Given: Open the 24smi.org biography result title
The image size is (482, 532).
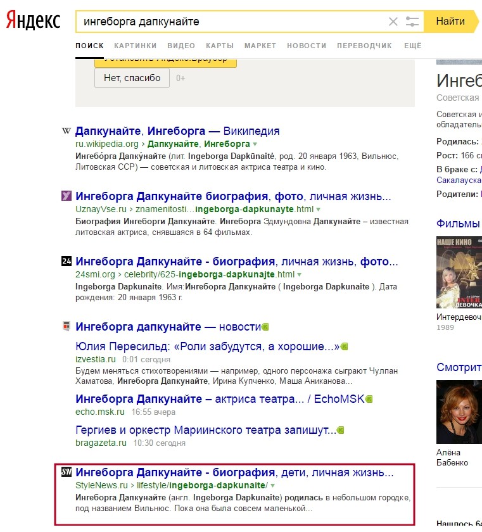Looking at the screenshot, I should (x=237, y=262).
